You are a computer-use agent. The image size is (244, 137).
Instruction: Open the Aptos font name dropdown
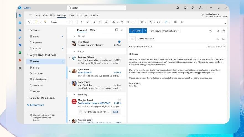pos(59,22)
